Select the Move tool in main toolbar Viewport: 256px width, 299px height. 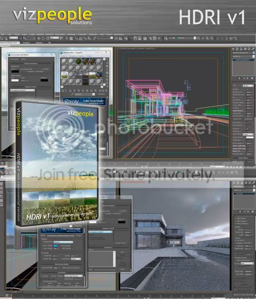(x=38, y=38)
